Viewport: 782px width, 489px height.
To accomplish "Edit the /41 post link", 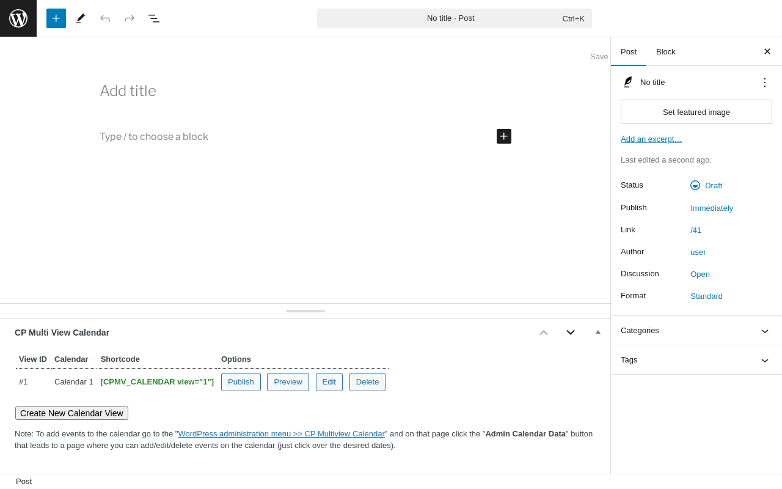I will click(696, 230).
